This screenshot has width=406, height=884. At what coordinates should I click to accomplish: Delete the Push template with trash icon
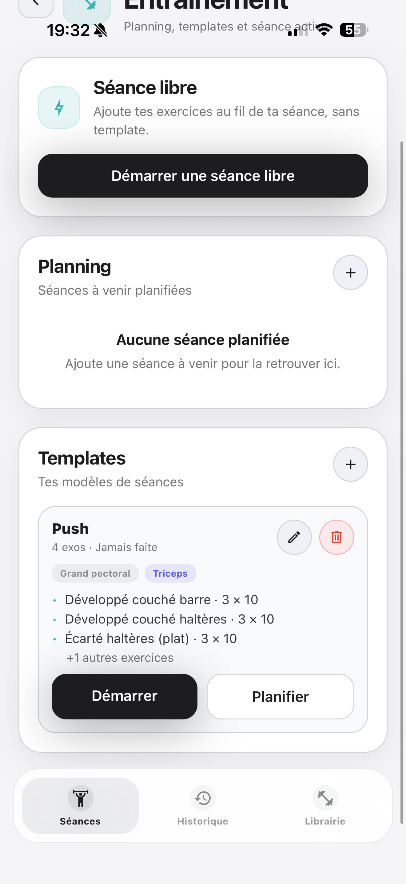click(336, 537)
